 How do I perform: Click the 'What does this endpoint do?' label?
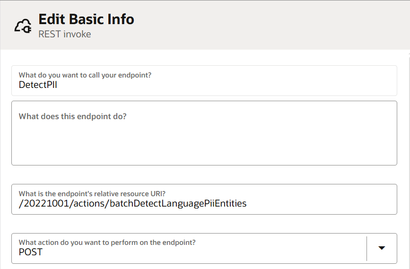73,116
